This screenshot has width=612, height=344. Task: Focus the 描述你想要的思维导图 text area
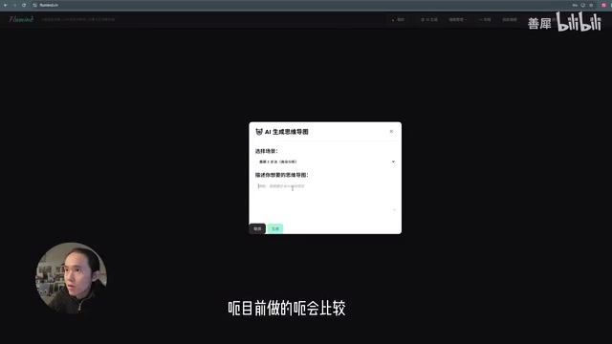tap(325, 197)
